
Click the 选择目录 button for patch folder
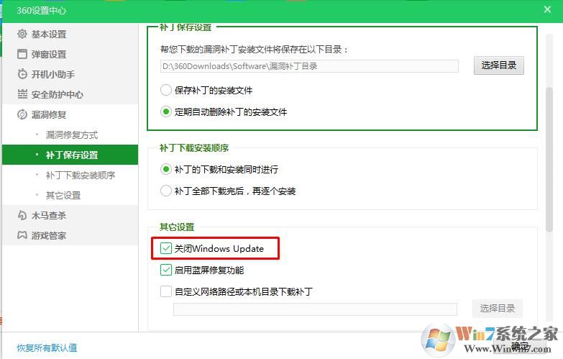499,65
